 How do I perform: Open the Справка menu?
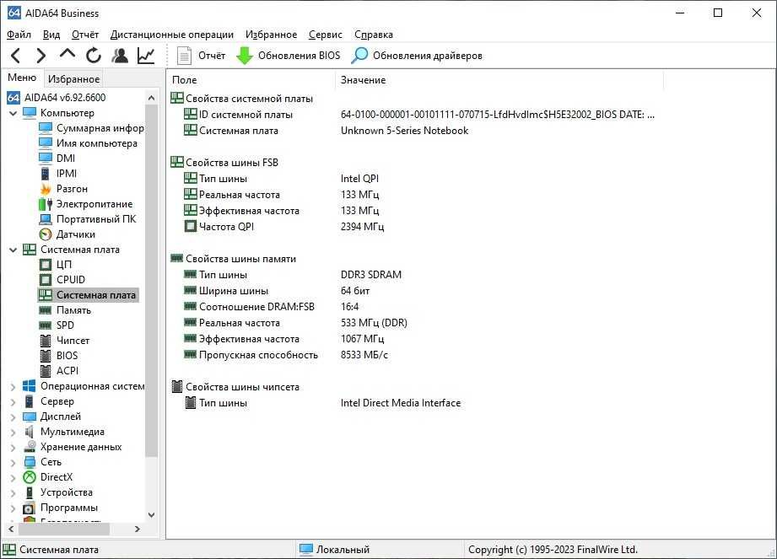(x=373, y=35)
